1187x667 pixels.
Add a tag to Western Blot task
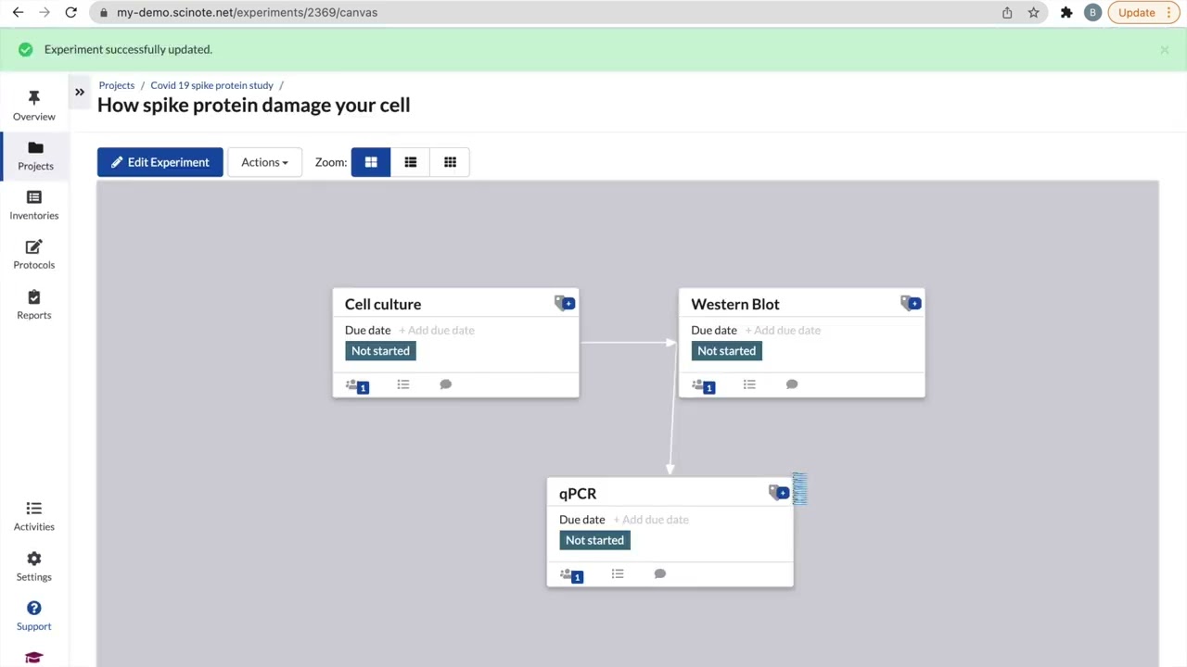[x=911, y=303]
